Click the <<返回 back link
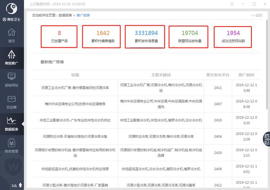270x190 pixels. tap(256, 15)
